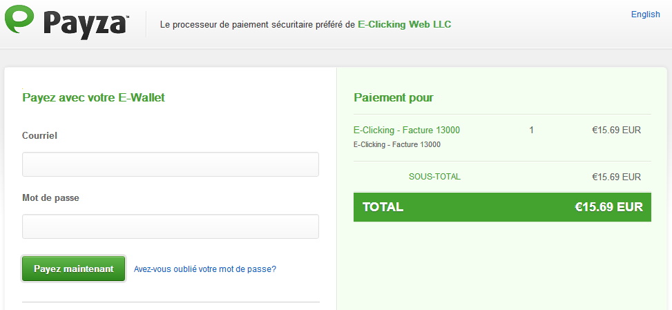Click the TOTAL label in the green bar
Image resolution: width=672 pixels, height=310 pixels.
click(x=383, y=207)
